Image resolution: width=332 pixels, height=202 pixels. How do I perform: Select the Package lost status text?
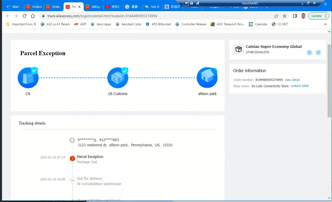[x=87, y=162]
